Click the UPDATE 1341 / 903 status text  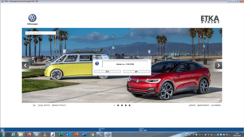point(143,130)
